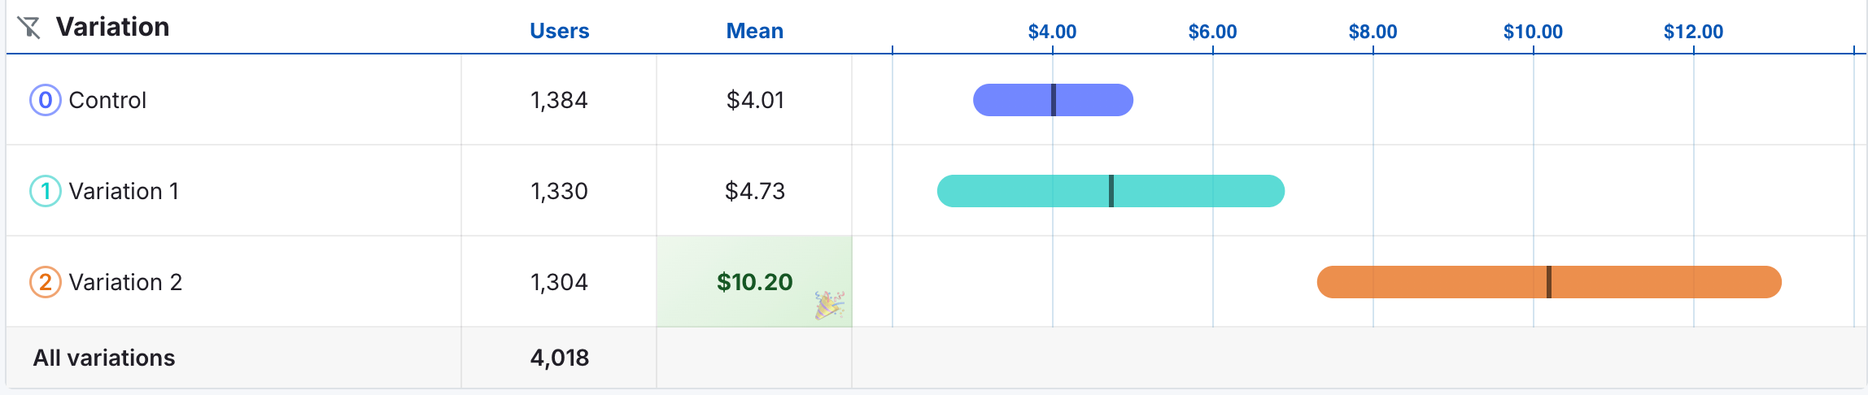Select the orange Variation 2 interval bar

tap(1549, 282)
